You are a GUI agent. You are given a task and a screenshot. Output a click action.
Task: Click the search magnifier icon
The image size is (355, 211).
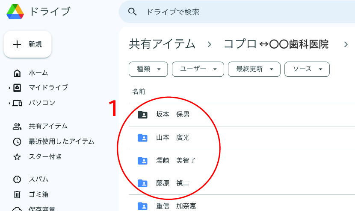133,12
